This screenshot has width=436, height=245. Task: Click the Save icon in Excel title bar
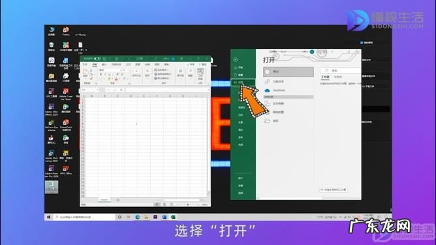104,59
